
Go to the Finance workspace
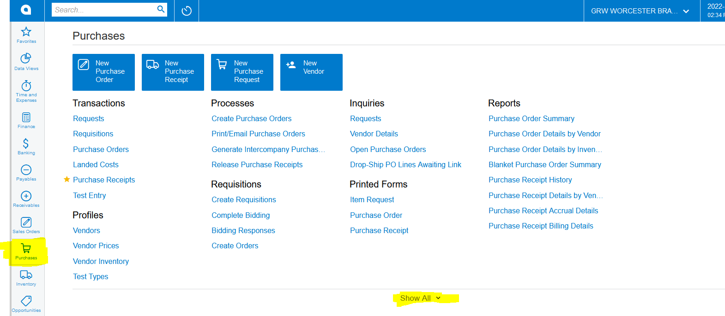point(26,120)
